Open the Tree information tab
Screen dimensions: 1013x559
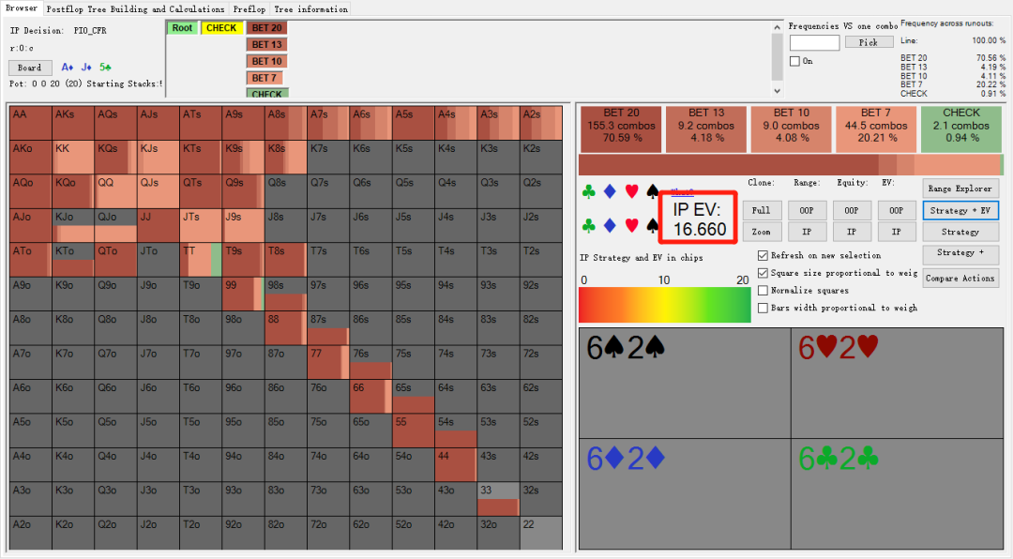pos(310,9)
